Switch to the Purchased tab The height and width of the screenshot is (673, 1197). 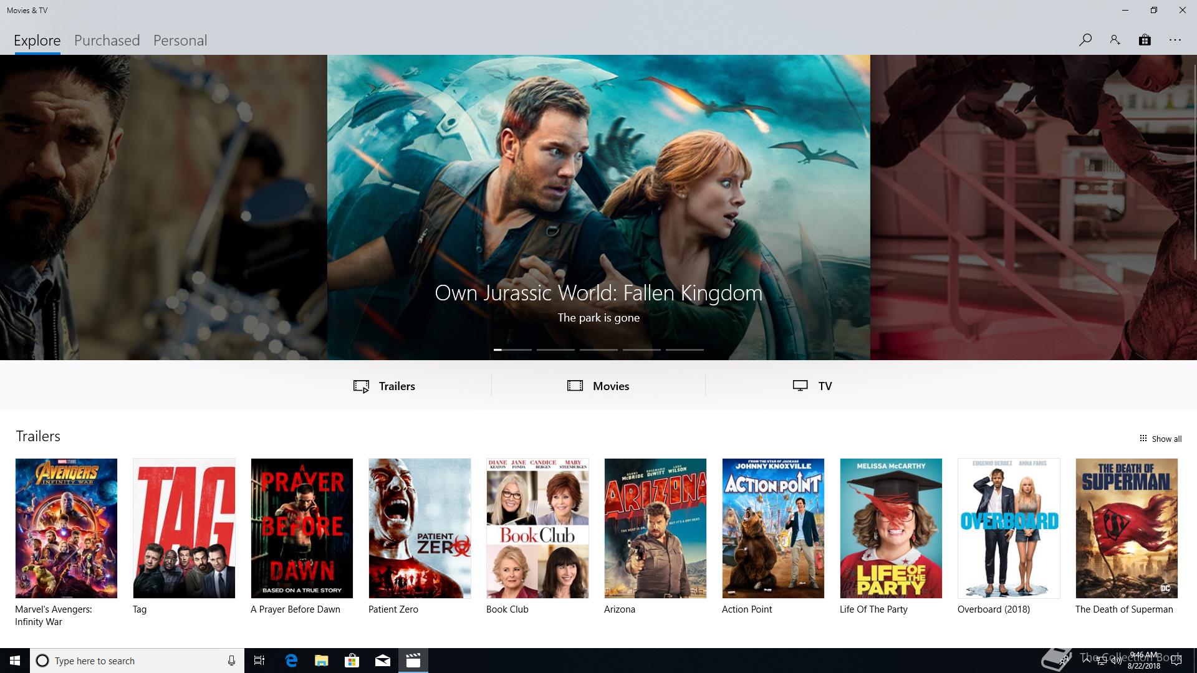pyautogui.click(x=107, y=41)
